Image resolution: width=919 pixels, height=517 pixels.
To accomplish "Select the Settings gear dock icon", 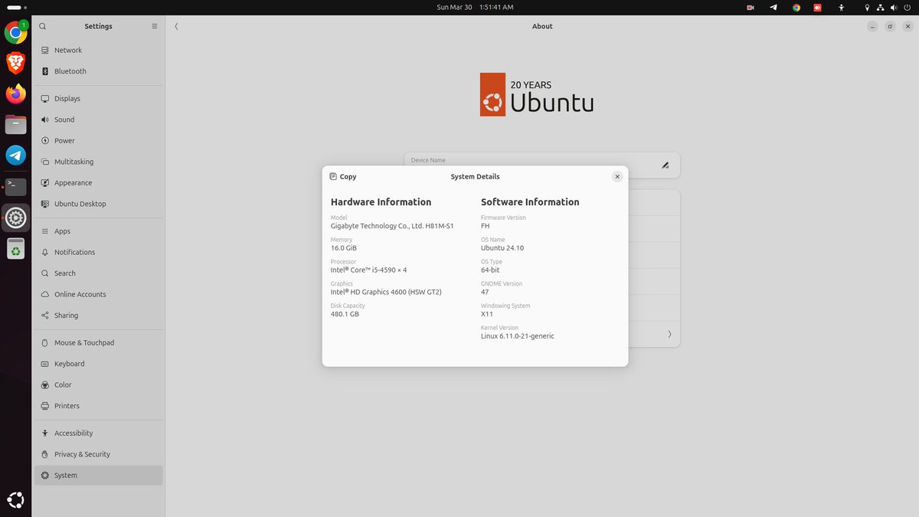I will pyautogui.click(x=16, y=218).
